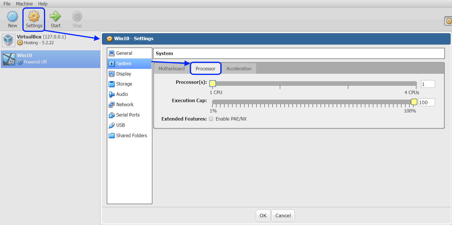
Task: Click the Display screen icon
Action: 112,74
